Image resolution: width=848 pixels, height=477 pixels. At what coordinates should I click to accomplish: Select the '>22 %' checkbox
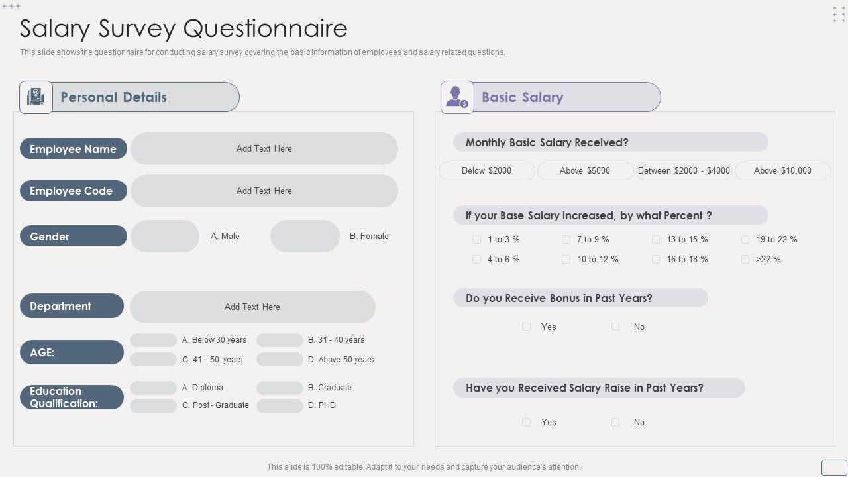[x=745, y=259]
